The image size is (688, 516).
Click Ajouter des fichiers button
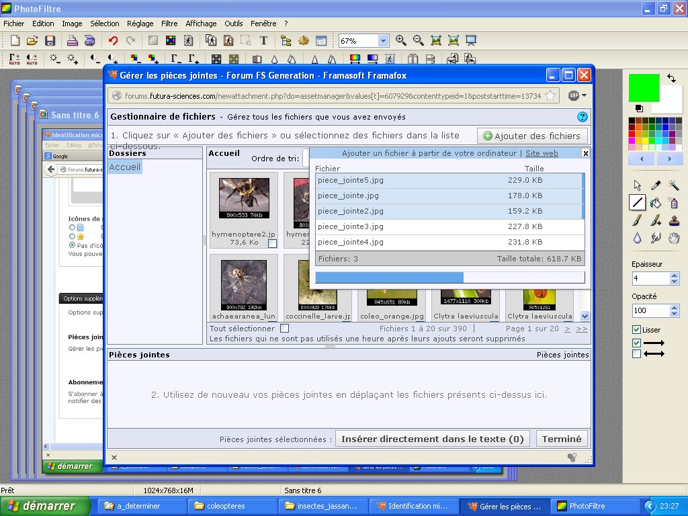click(x=532, y=136)
